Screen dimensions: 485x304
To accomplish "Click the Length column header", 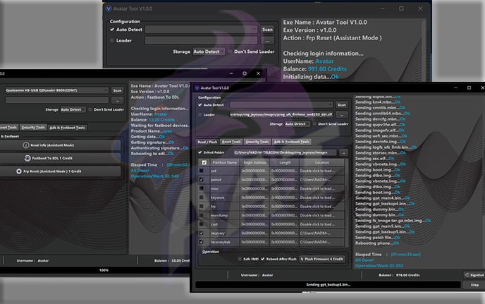I will click(x=285, y=162).
